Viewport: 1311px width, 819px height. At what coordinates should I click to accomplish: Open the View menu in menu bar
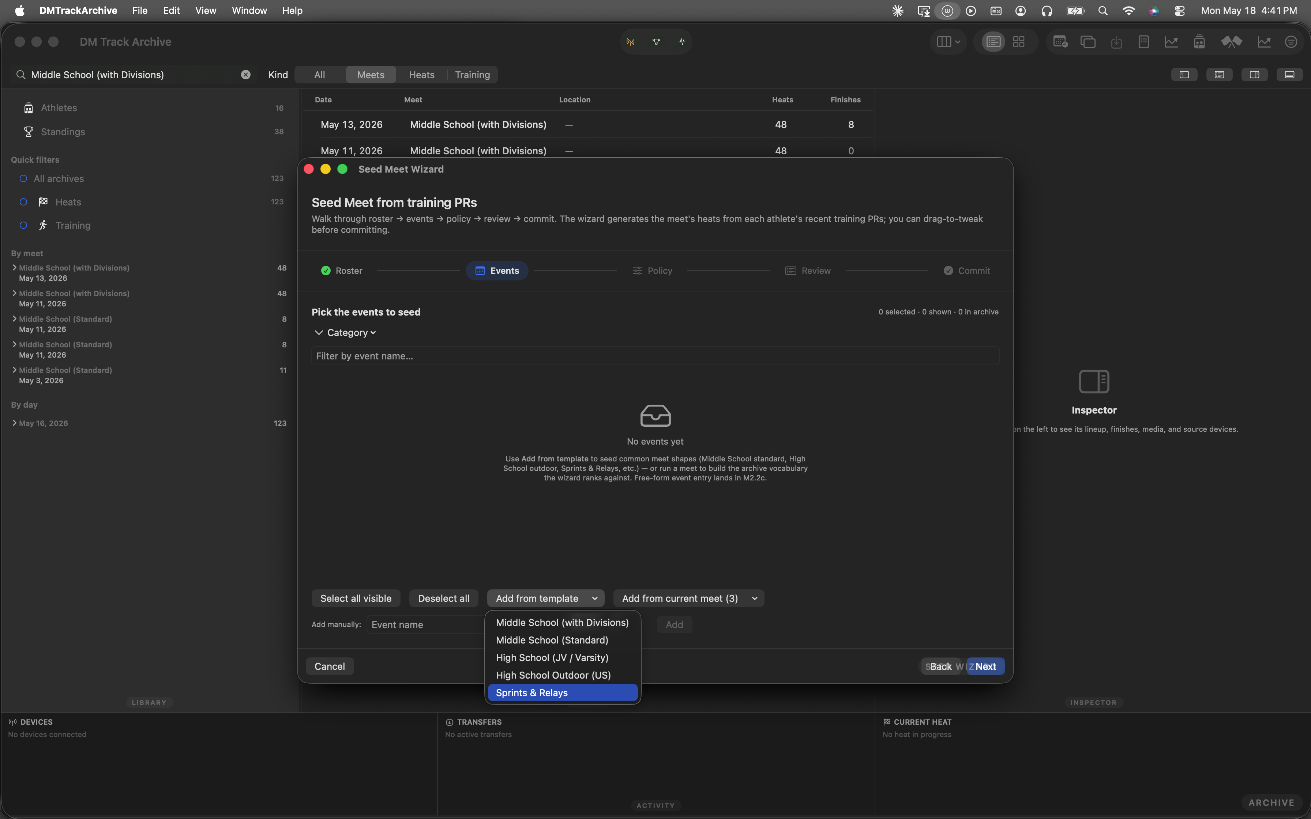pyautogui.click(x=205, y=10)
